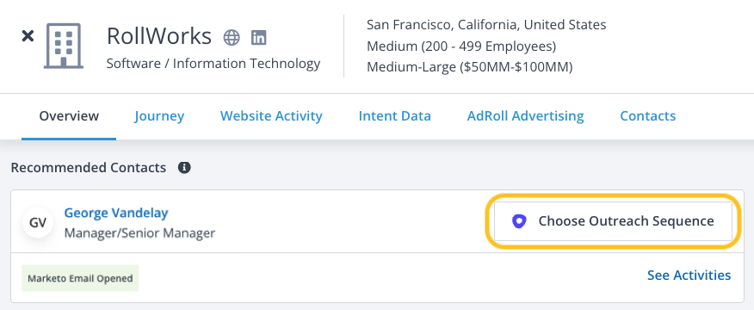Click the See Activities link
The image size is (754, 310).
(x=689, y=275)
